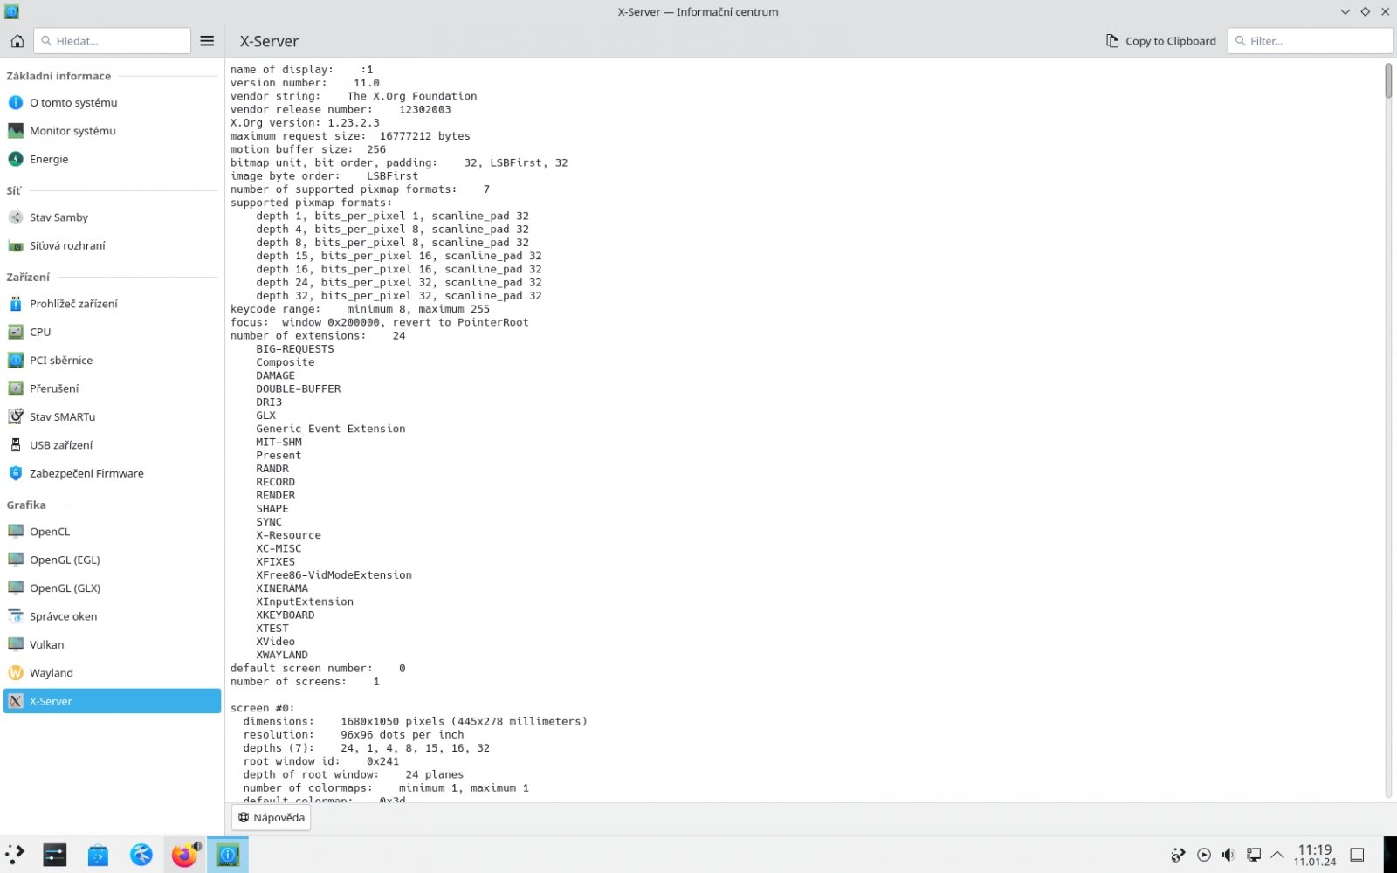Select the X-Server sidebar entry

112,701
